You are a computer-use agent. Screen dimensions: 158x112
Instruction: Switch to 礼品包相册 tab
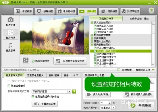click(66, 11)
